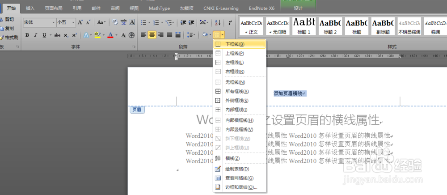Expand the borders dropdown arrow
This screenshot has width=447, height=195.
pyautogui.click(x=222, y=35)
